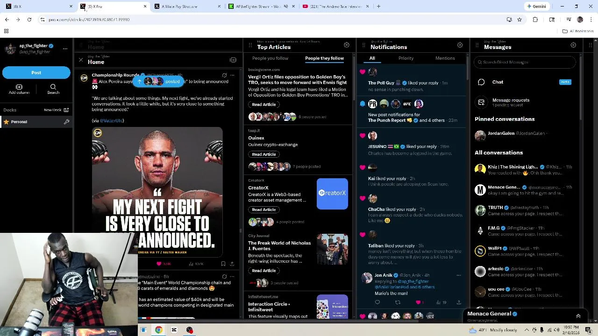Open the Search tool in sidebar
The width and height of the screenshot is (598, 336).
pyautogui.click(x=53, y=89)
